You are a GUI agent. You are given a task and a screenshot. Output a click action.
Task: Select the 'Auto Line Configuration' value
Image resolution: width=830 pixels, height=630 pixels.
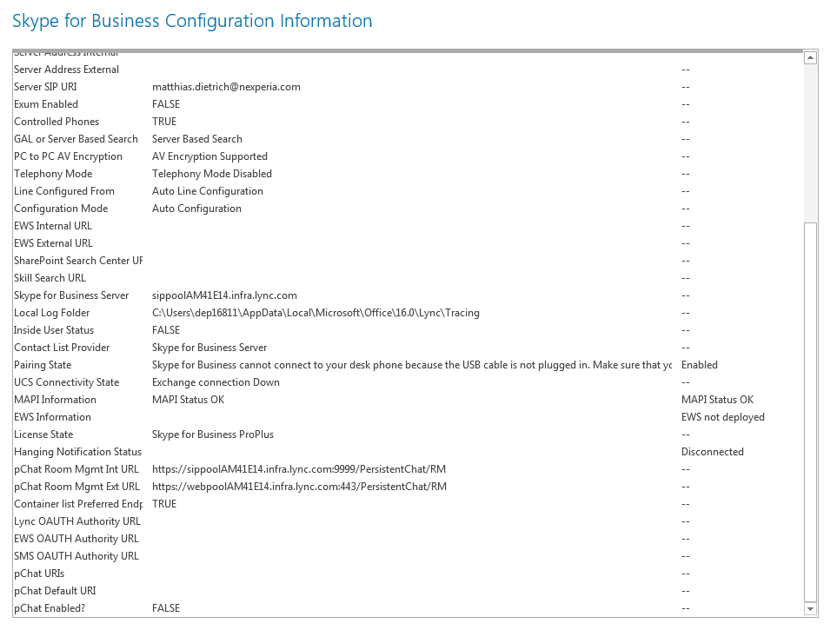208,191
